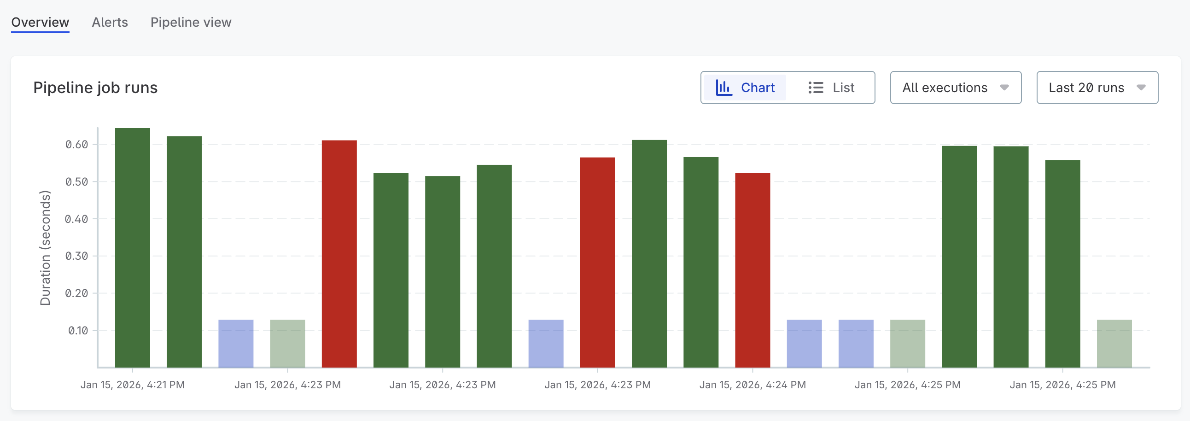Open the All executions filter dropdown
Screen dimensions: 1190x421
[955, 88]
